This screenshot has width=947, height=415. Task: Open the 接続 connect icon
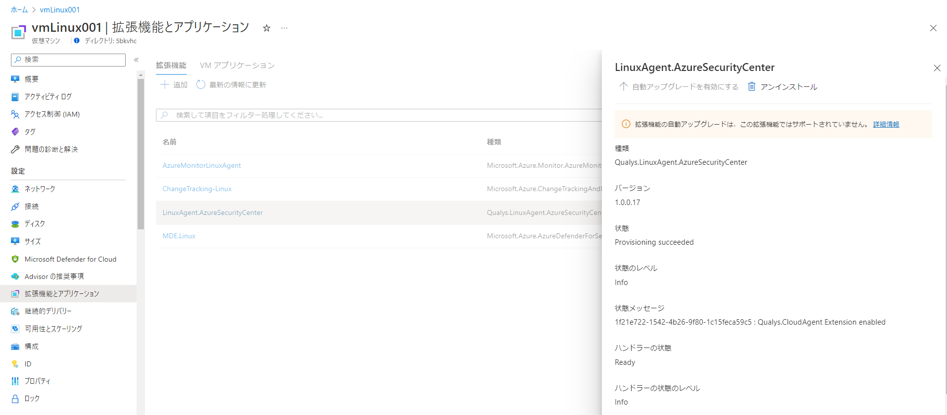[15, 207]
